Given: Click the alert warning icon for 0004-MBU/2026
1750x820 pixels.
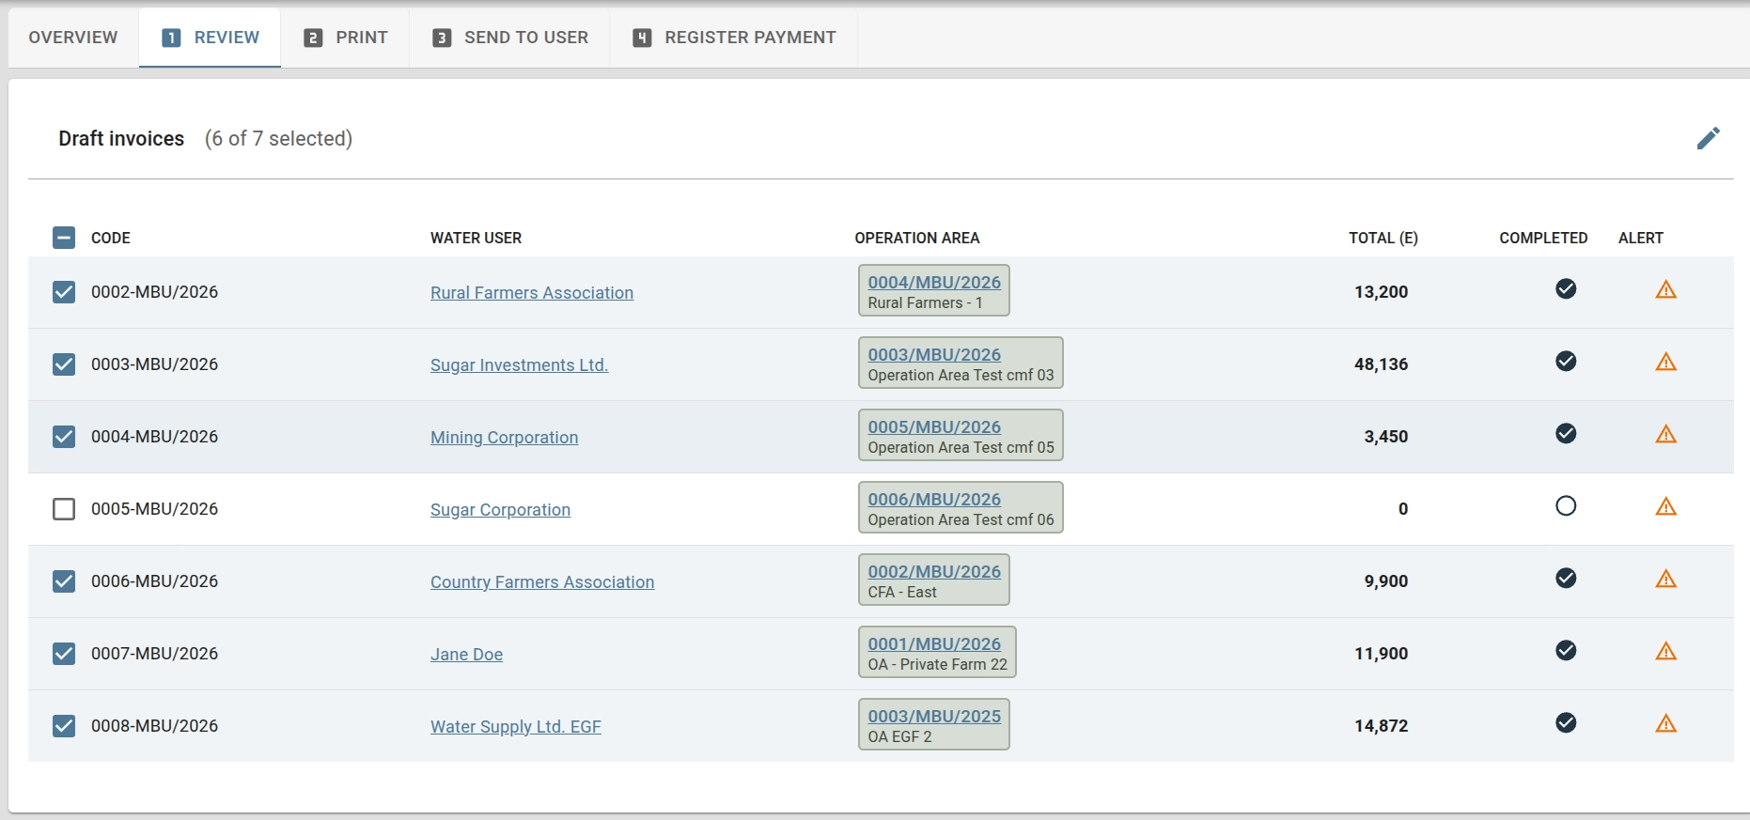Looking at the screenshot, I should click(1666, 434).
